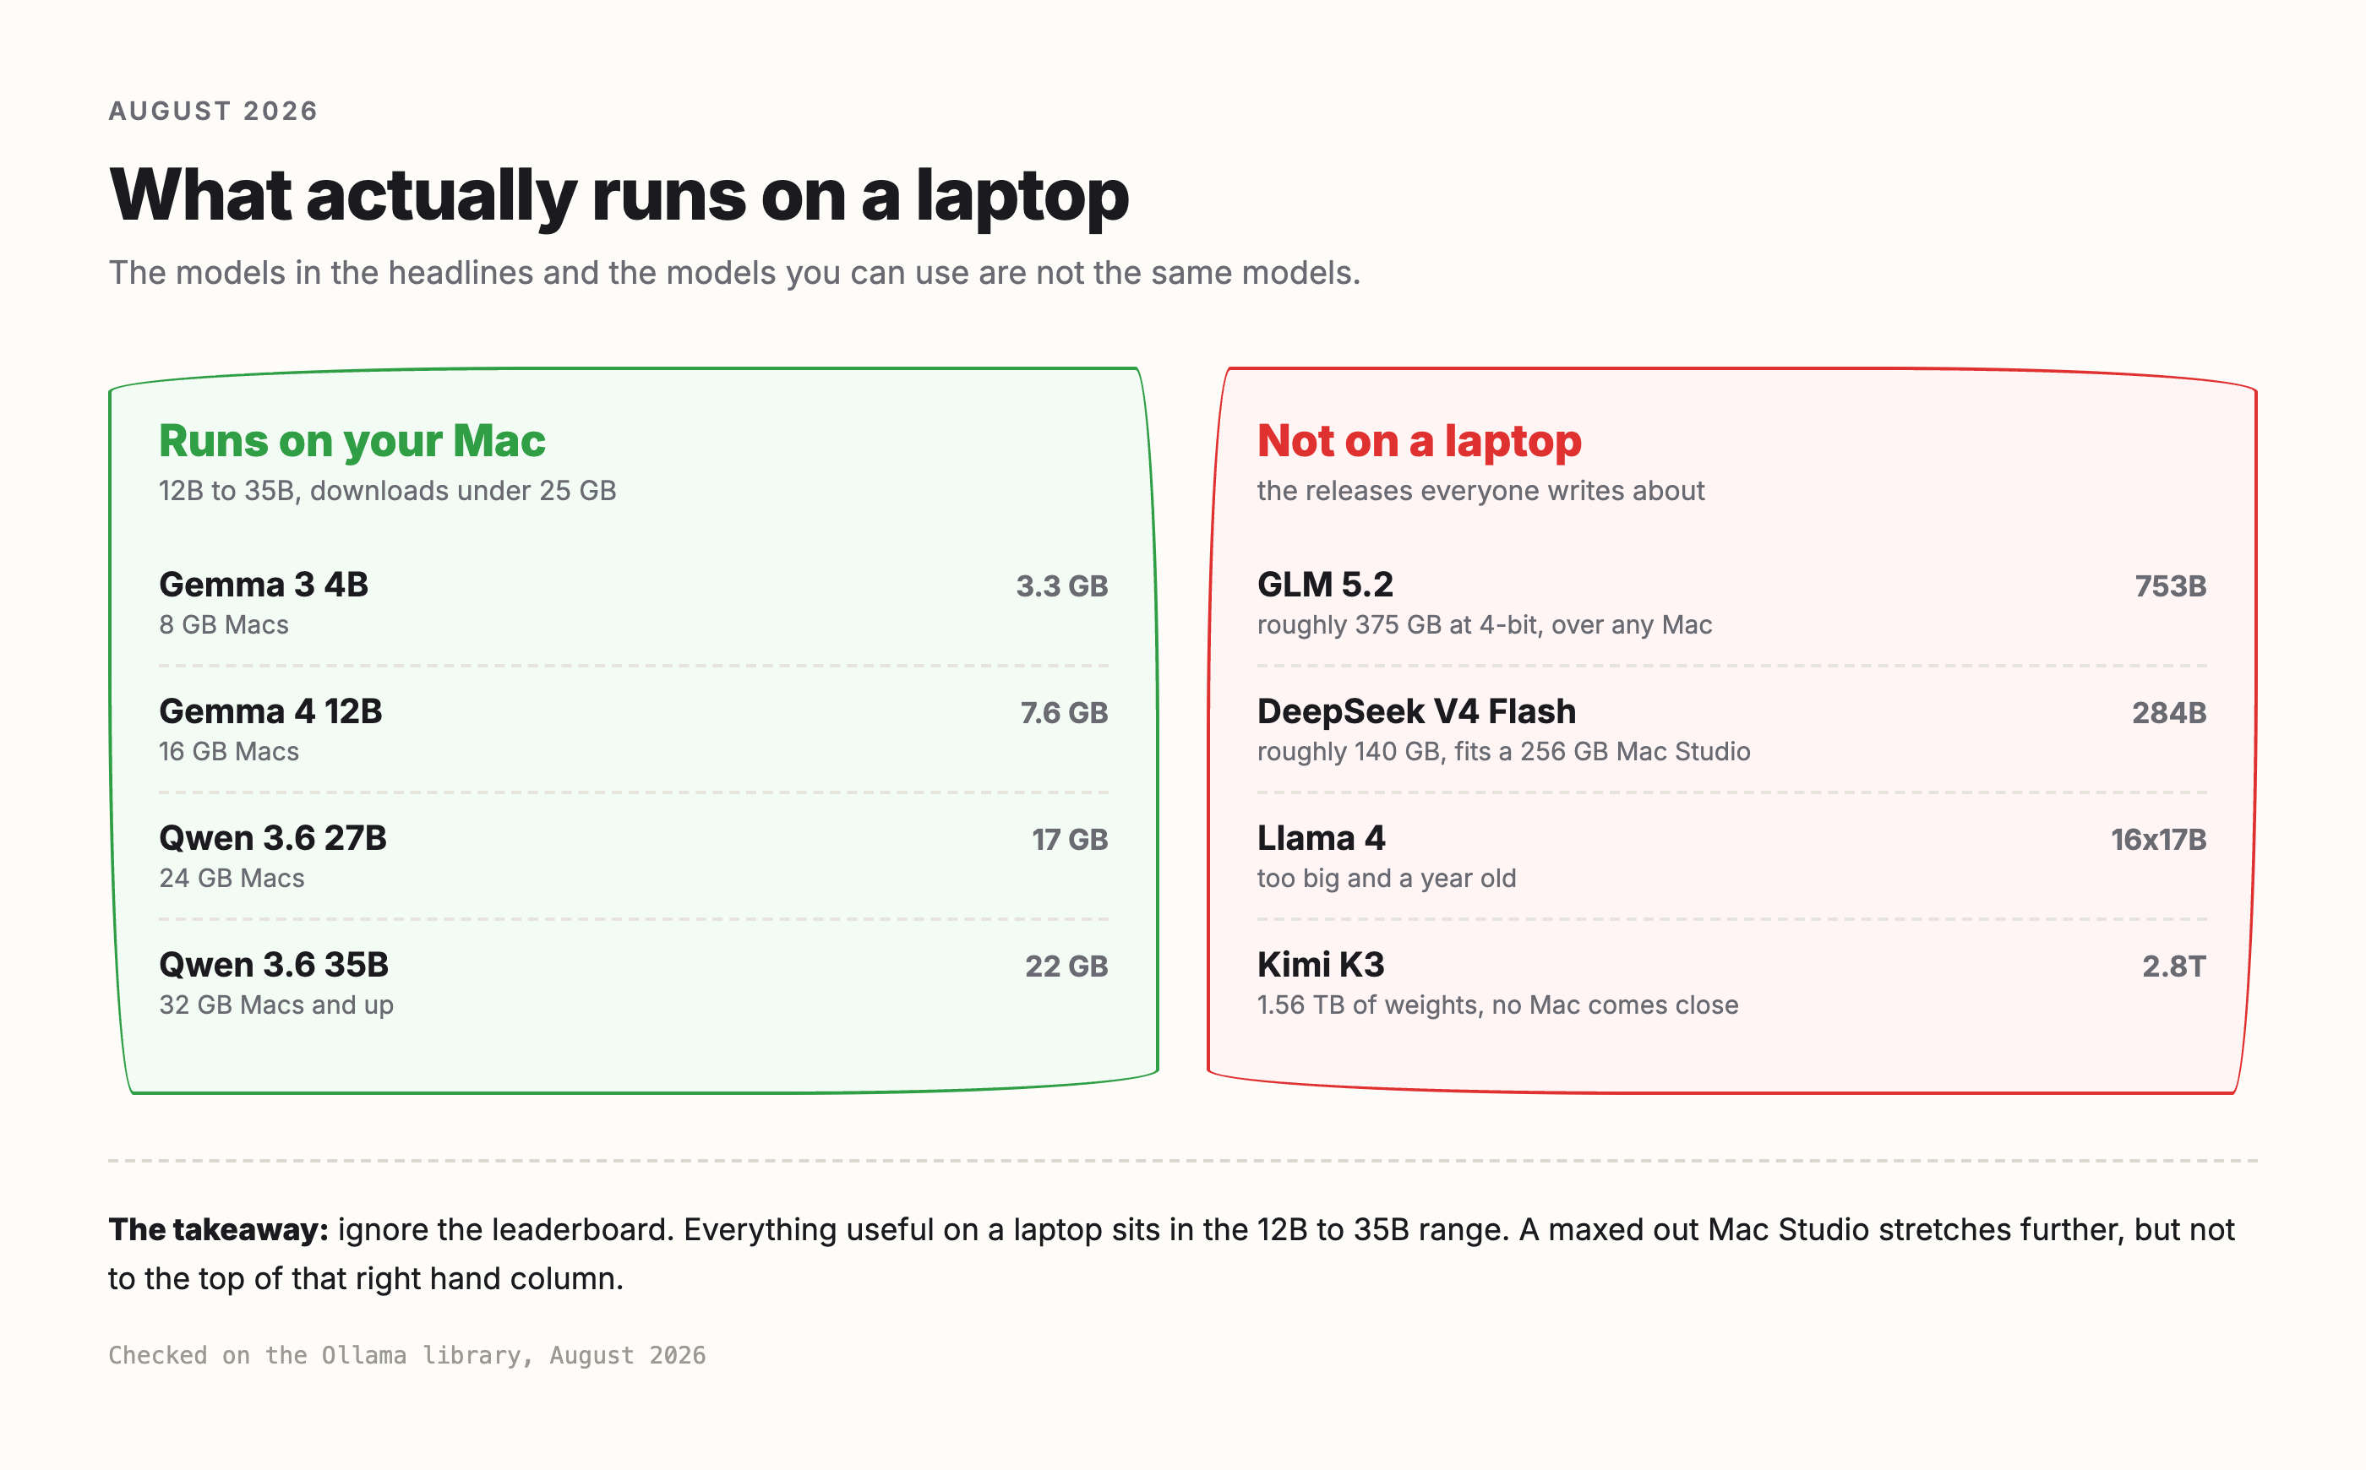Image resolution: width=2366 pixels, height=1470 pixels.
Task: Click the "DeepSeek V4 Flash" model name
Action: point(1416,711)
